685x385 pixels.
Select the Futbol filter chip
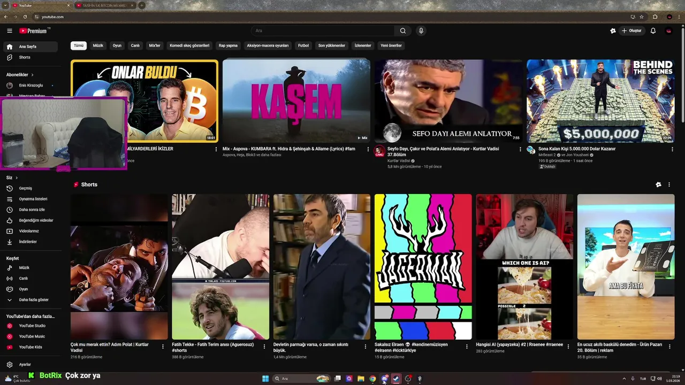(303, 45)
